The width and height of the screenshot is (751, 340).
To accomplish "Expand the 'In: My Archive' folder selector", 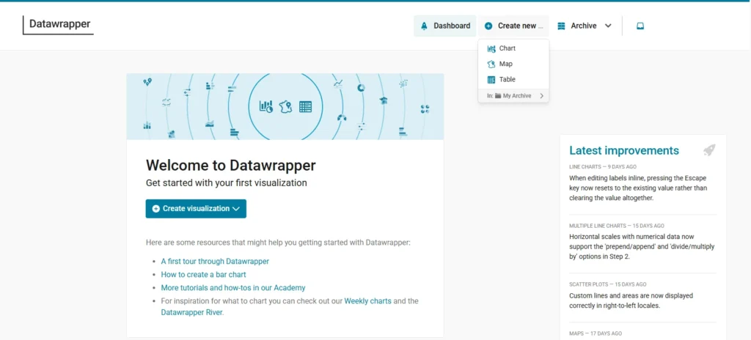I will (x=513, y=96).
